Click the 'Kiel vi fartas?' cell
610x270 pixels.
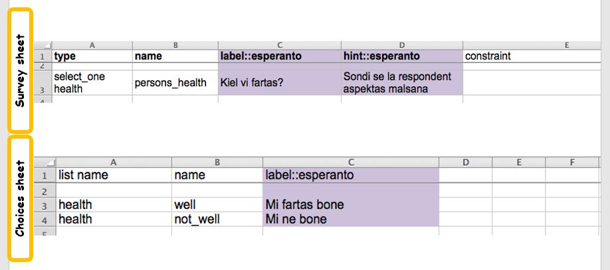280,84
